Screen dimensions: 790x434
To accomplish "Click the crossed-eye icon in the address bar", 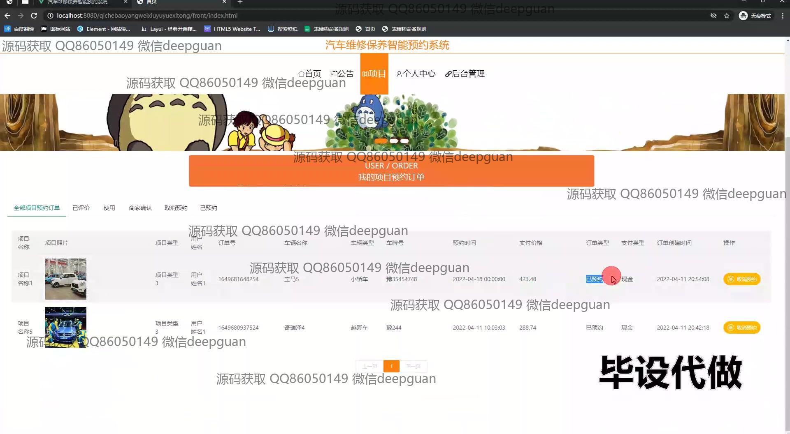I will click(713, 16).
